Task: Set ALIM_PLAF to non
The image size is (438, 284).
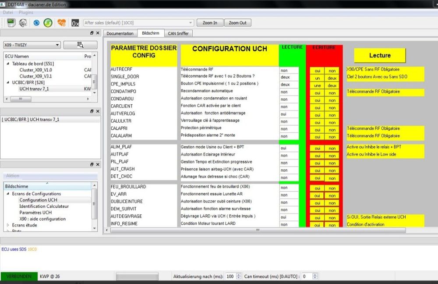Action: (332, 149)
